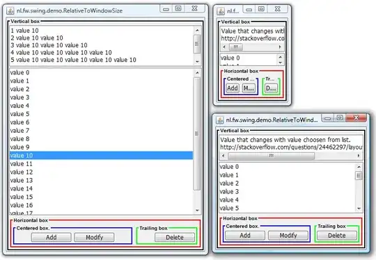The height and width of the screenshot is (260, 376).
Task: Click the truncated "D..." button in the small window
Action: click(272, 88)
